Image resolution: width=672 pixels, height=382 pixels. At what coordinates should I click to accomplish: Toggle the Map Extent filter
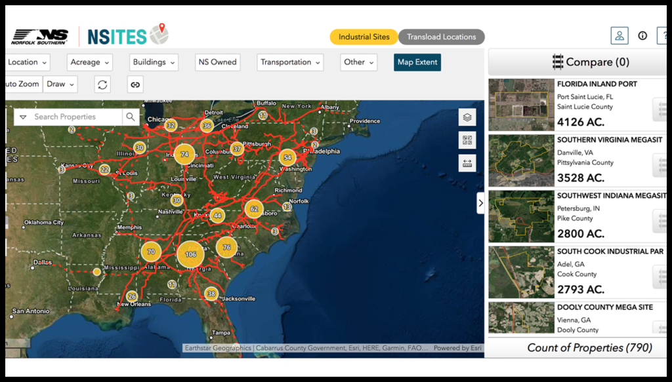(417, 62)
